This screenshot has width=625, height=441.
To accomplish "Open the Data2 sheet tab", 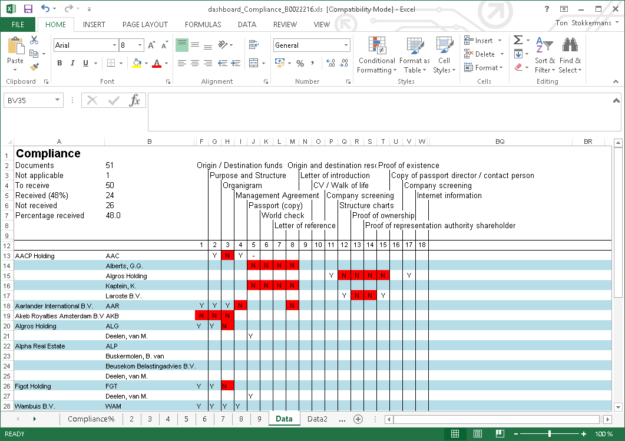I will tap(318, 419).
